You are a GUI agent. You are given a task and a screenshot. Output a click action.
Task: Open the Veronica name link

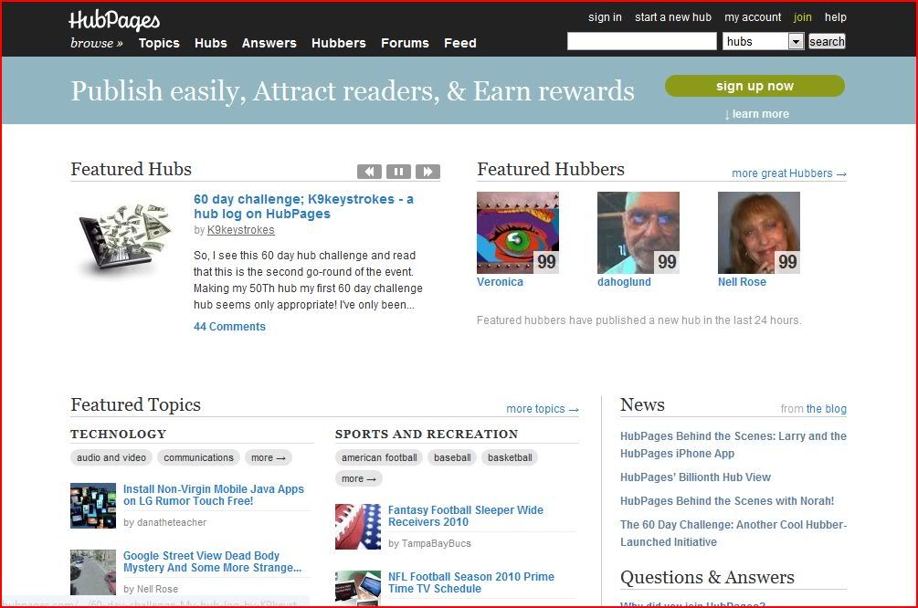coord(500,282)
